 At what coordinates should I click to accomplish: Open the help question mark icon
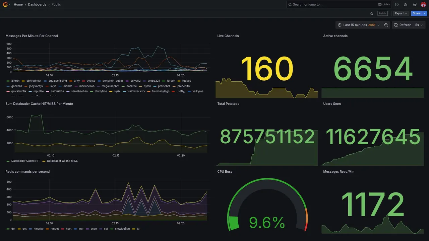[397, 4]
